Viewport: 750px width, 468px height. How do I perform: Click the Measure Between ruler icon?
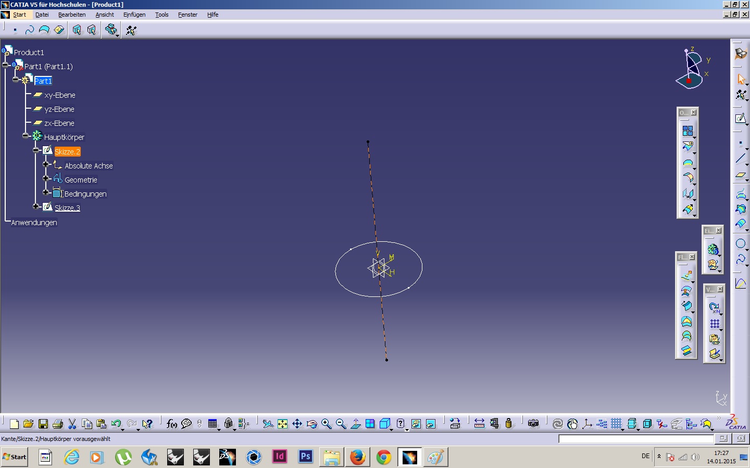[x=479, y=424]
